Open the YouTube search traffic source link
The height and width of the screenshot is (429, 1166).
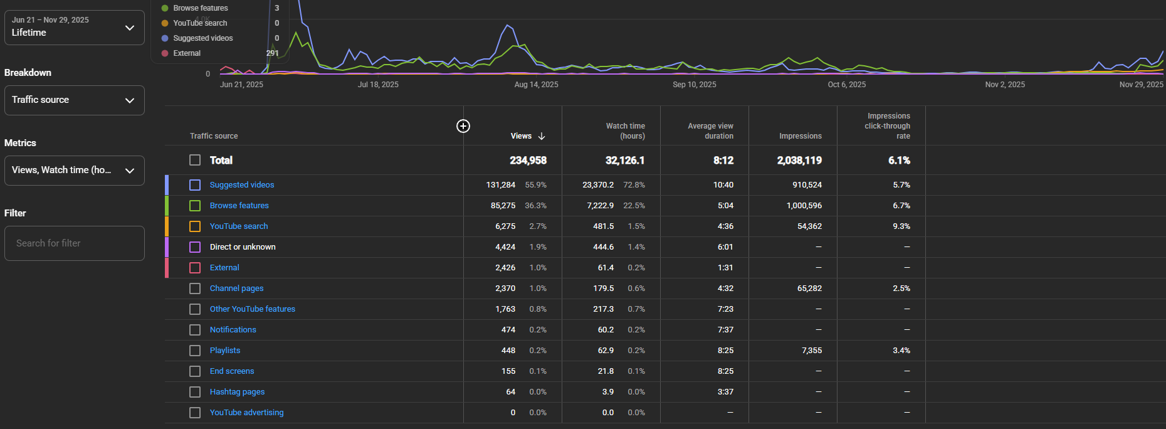point(239,226)
